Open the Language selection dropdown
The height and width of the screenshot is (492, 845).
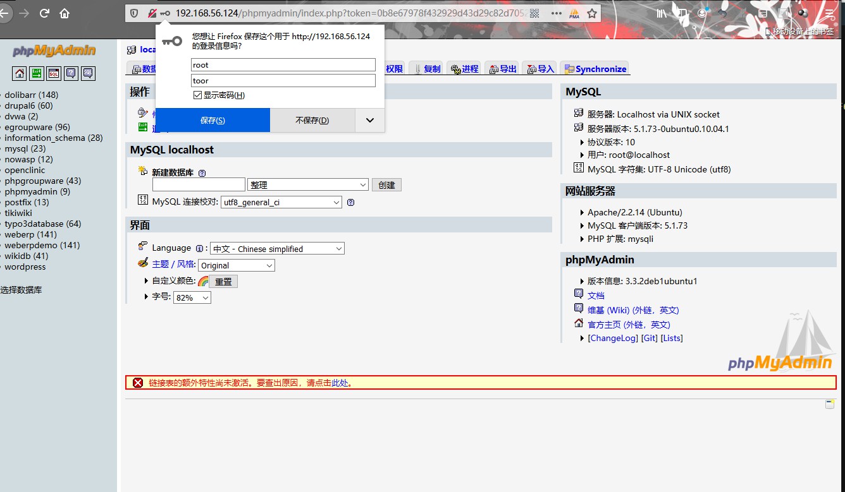(277, 249)
